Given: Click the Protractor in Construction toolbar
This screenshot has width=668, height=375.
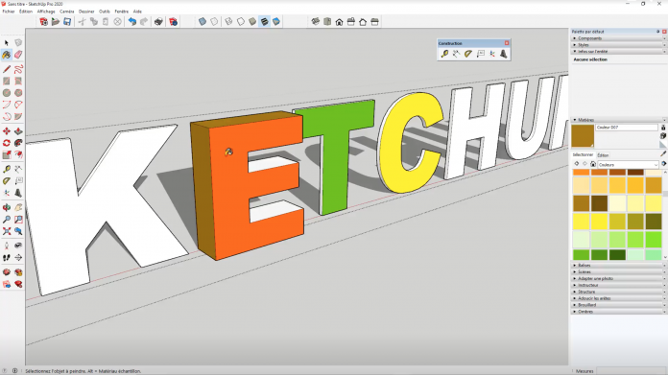Looking at the screenshot, I should pyautogui.click(x=468, y=54).
